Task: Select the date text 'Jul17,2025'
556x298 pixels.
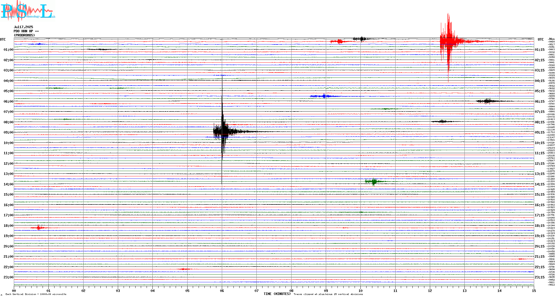Action: [x=24, y=27]
